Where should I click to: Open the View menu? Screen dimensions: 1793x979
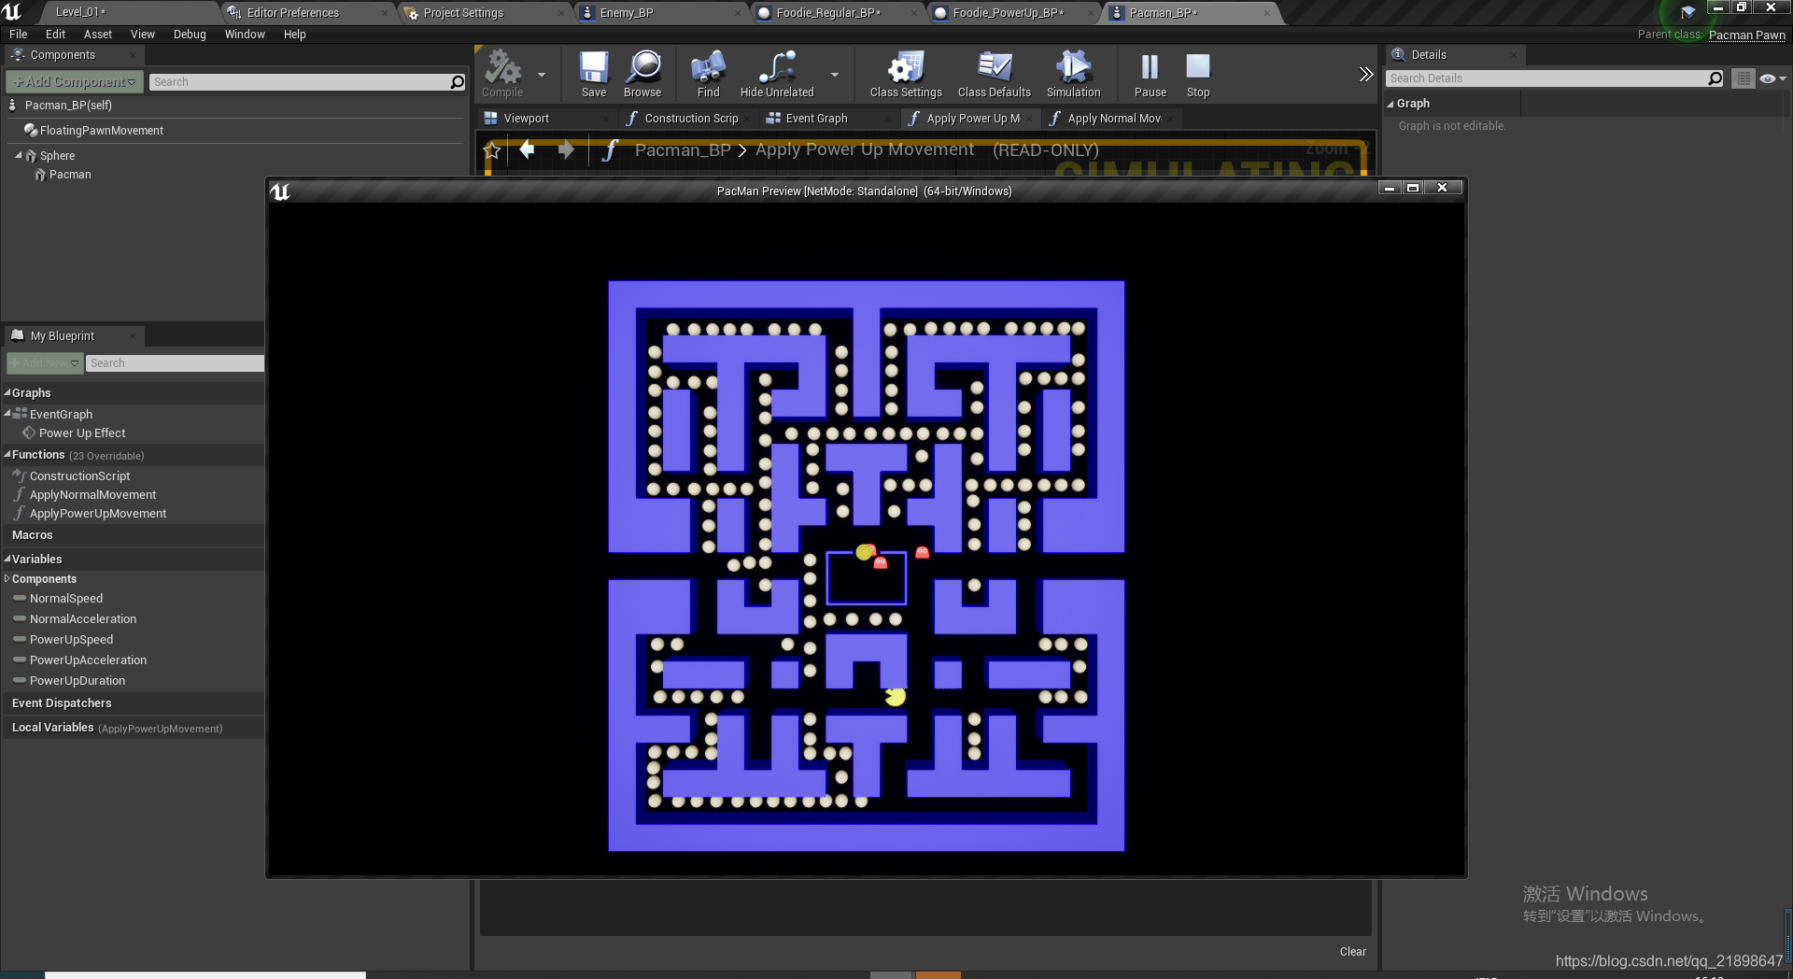click(x=143, y=35)
